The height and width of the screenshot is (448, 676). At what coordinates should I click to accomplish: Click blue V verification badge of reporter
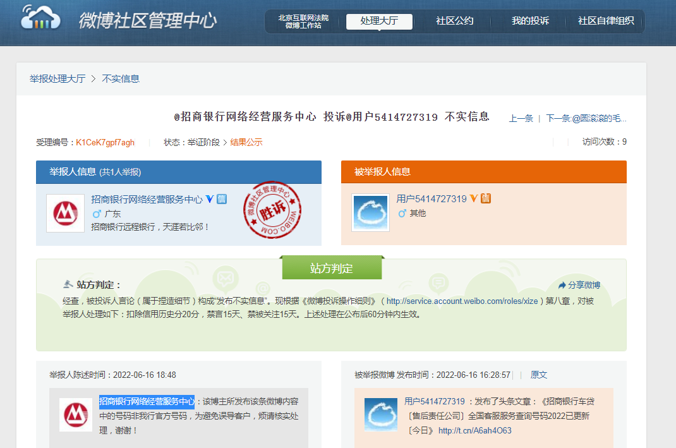210,199
